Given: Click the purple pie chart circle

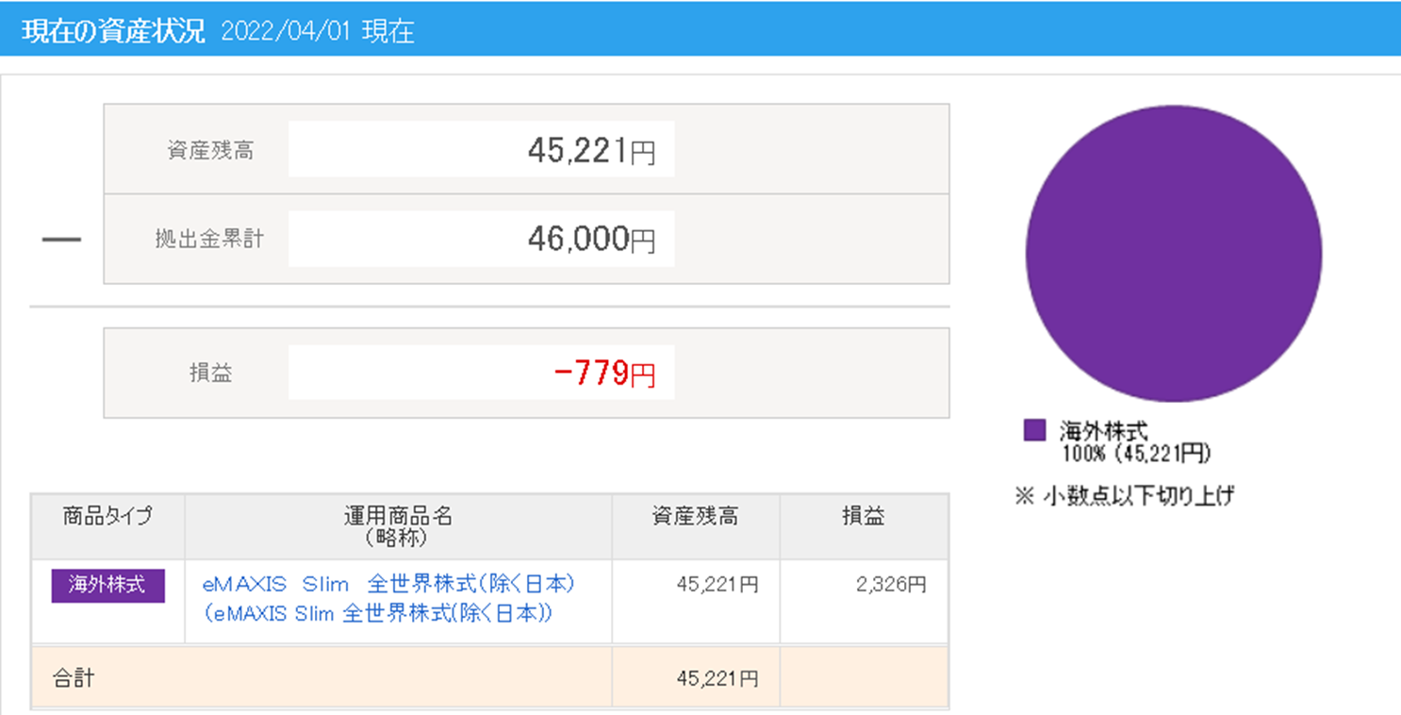Looking at the screenshot, I should (x=1173, y=253).
